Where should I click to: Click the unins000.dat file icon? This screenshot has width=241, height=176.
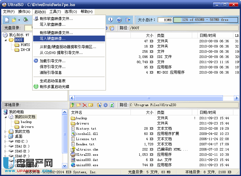pos(73,160)
